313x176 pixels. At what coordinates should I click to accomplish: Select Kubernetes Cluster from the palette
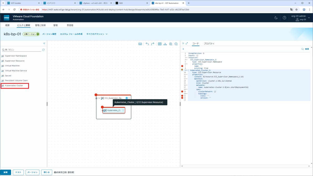(14, 86)
